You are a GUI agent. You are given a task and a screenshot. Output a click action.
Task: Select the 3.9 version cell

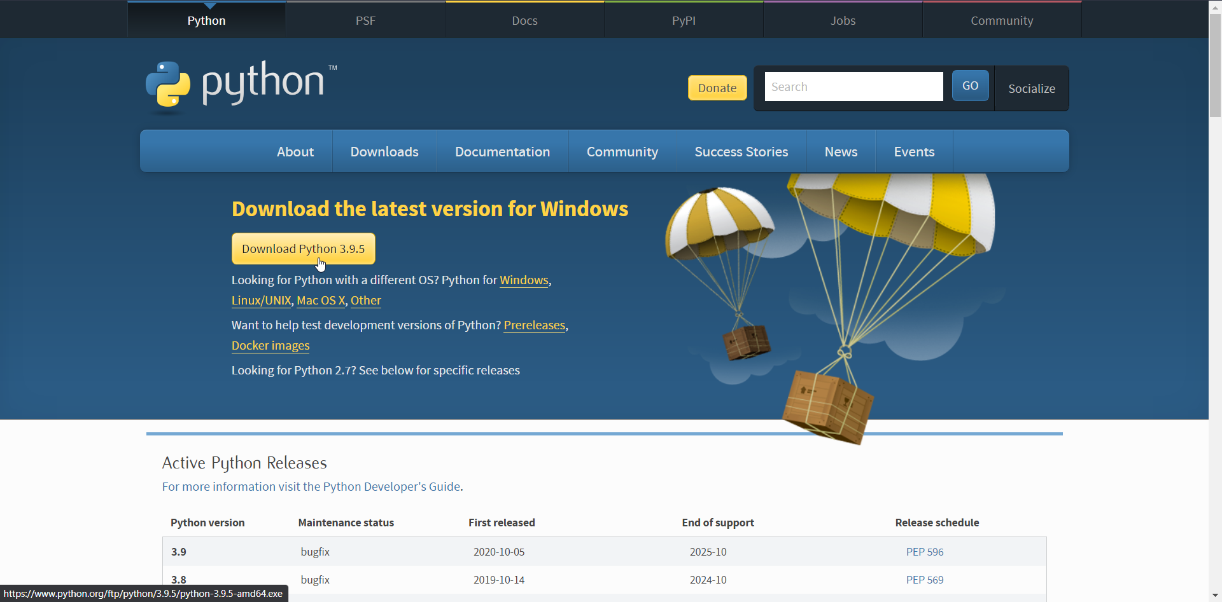click(x=179, y=552)
